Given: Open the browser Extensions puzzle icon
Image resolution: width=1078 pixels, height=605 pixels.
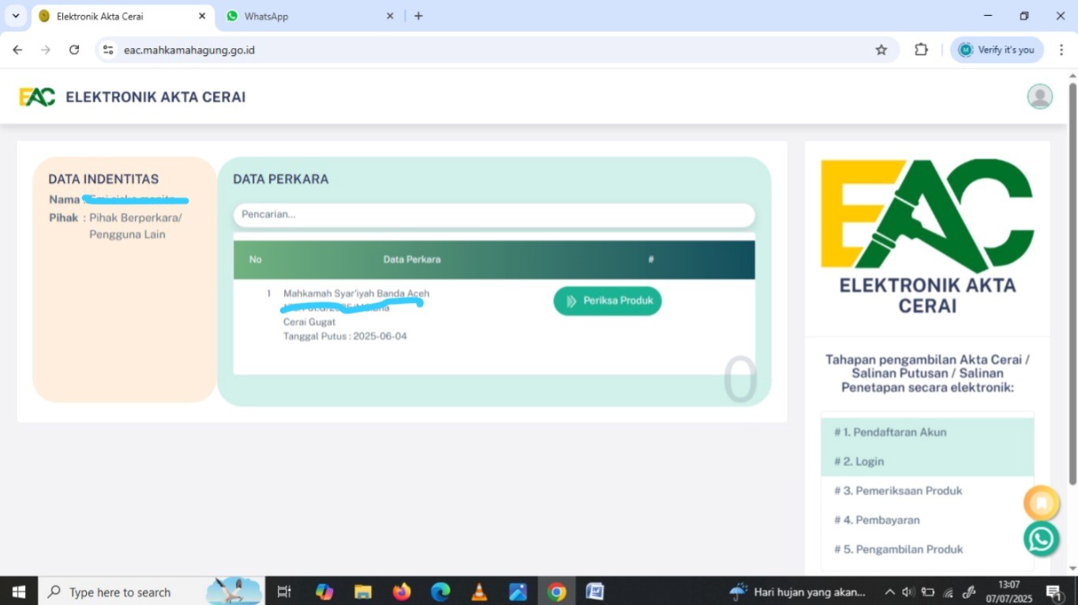Looking at the screenshot, I should click(921, 50).
